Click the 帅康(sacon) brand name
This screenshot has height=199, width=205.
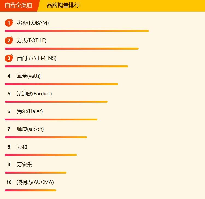[x=30, y=129]
